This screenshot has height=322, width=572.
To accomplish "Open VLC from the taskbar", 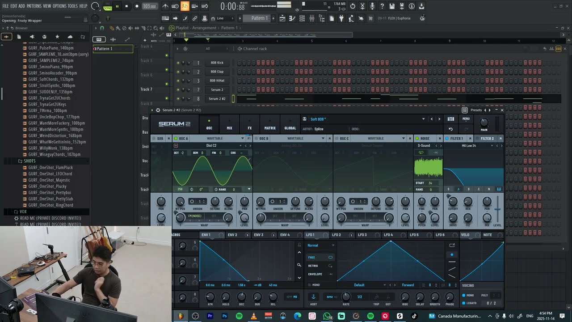I will point(253,316).
